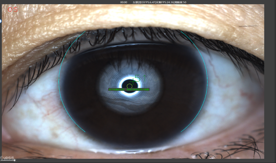Click the 清晰度:50 sharpness readout
Viewport: 276px width, 163px height.
click(180, 2)
